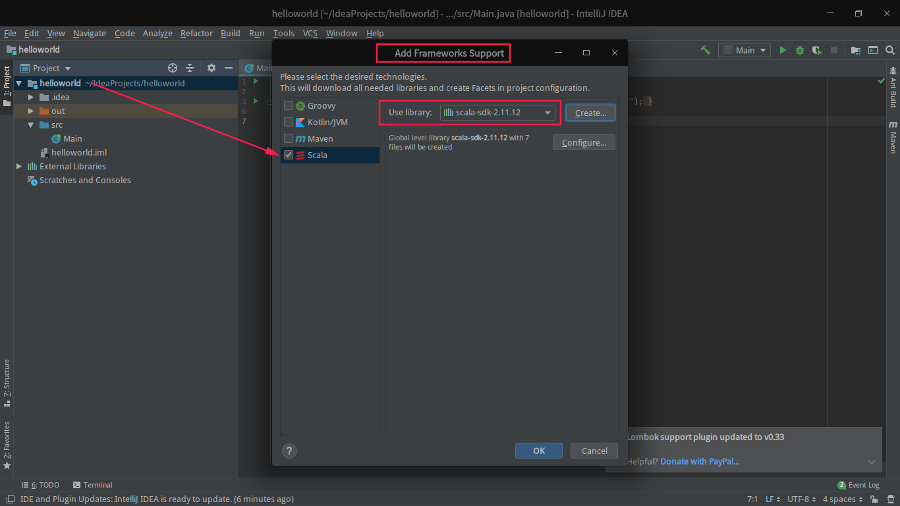Open Search Everywhere magnifier icon
Screen dimensions: 900x506
point(890,50)
